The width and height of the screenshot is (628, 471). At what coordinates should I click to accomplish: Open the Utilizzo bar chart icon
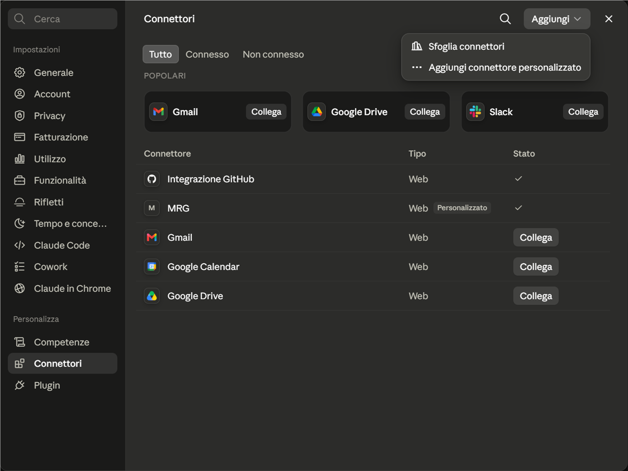click(x=20, y=159)
